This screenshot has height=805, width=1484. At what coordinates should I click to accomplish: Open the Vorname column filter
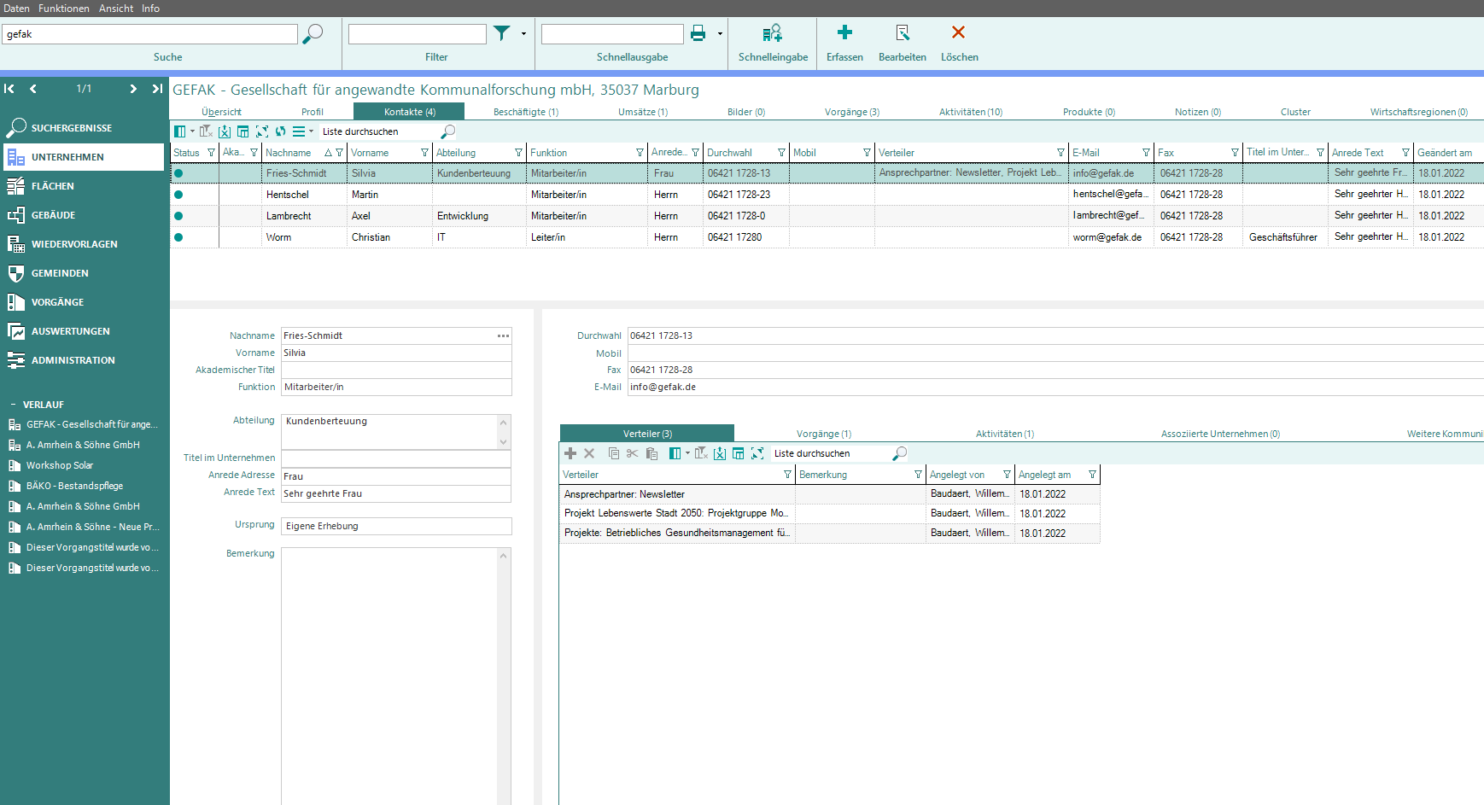(424, 153)
